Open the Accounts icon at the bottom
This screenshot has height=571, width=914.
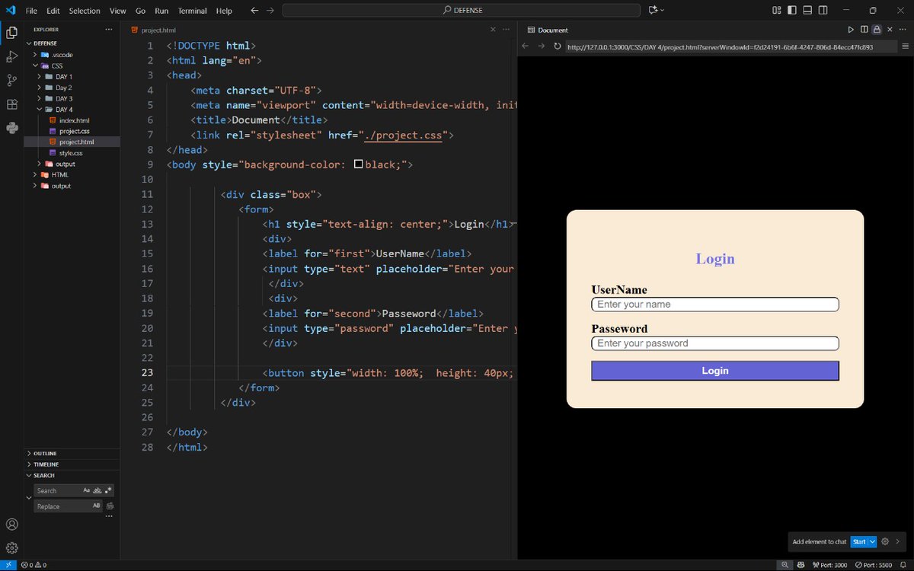click(11, 524)
